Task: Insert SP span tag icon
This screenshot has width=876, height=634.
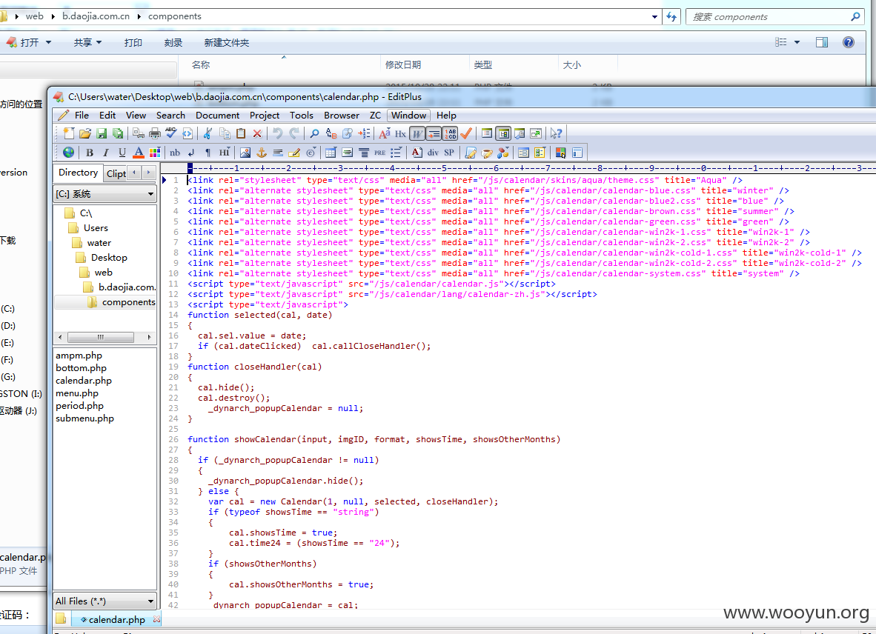Action: pos(449,153)
